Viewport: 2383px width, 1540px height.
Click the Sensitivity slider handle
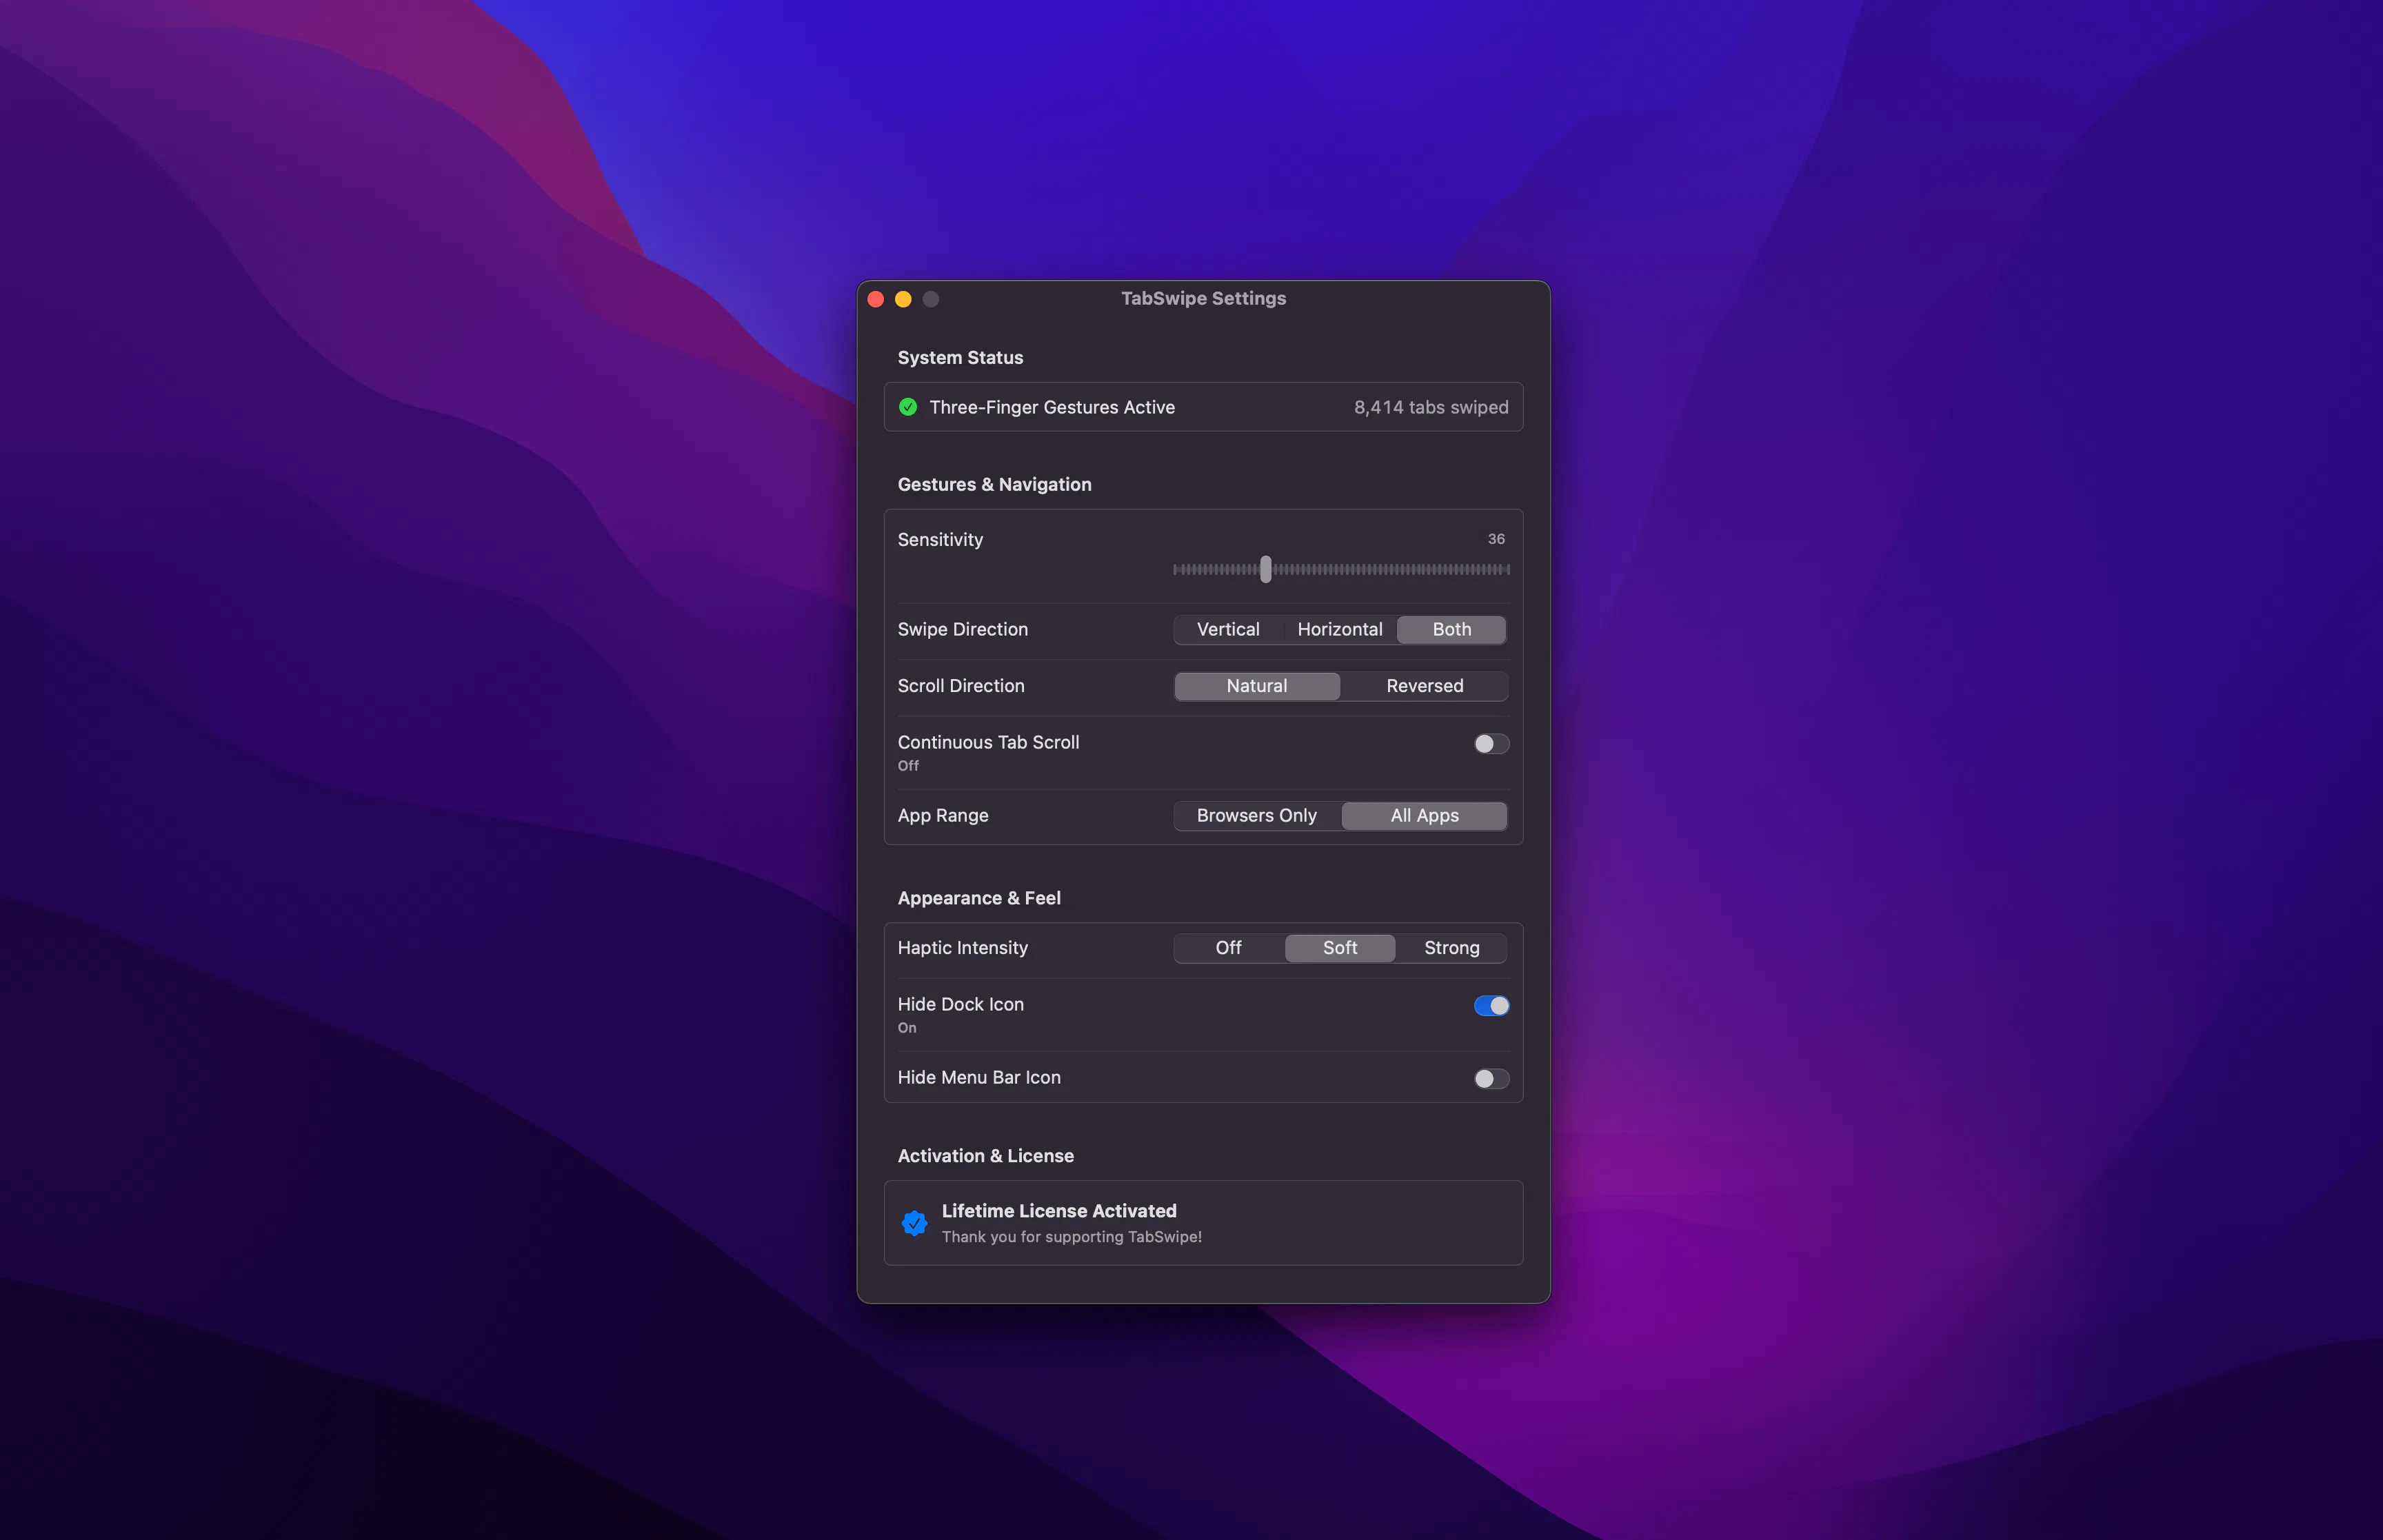tap(1266, 569)
